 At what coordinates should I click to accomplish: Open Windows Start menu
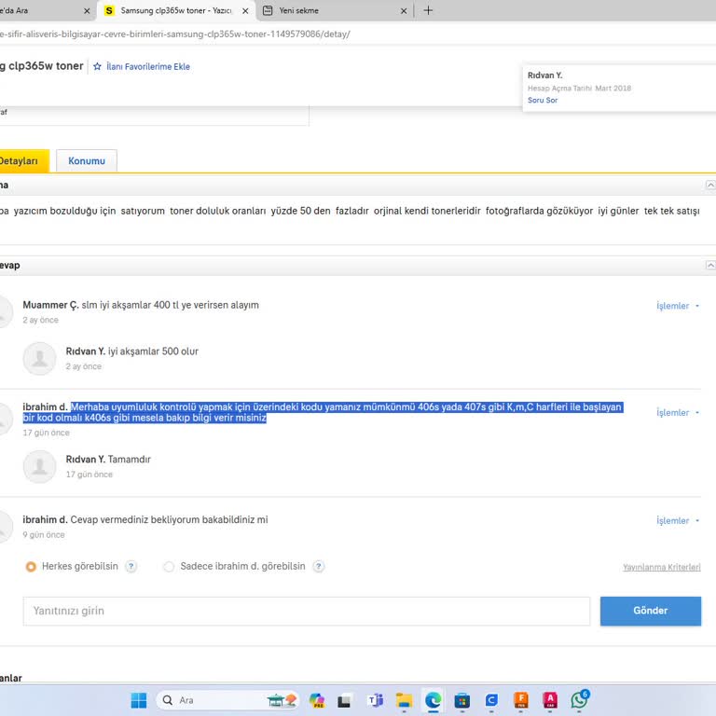pos(139,700)
